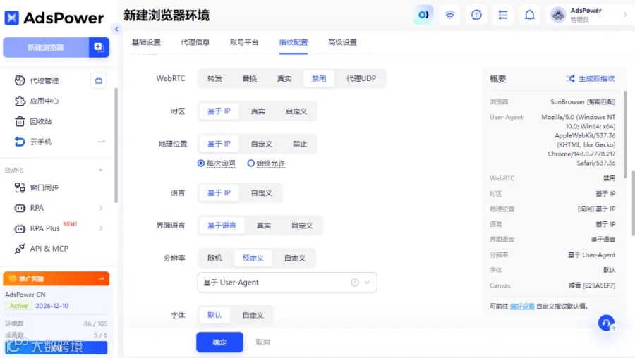Expand the RPA submenu chevron
Image resolution: width=635 pixels, height=358 pixels.
pyautogui.click(x=101, y=208)
